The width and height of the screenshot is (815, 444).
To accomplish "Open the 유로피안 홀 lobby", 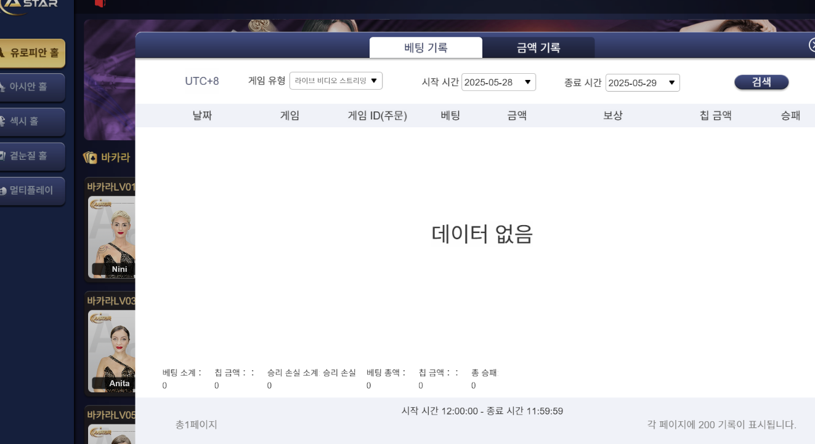I will 32,53.
